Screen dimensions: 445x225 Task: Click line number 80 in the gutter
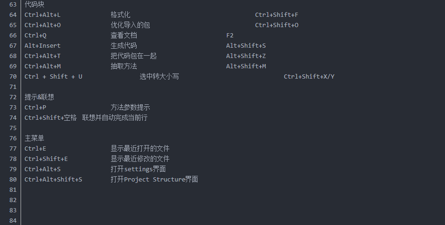(13, 179)
